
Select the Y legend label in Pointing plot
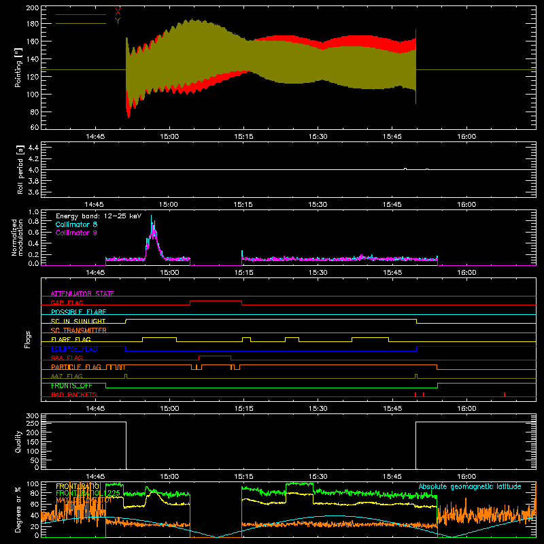[x=118, y=21]
